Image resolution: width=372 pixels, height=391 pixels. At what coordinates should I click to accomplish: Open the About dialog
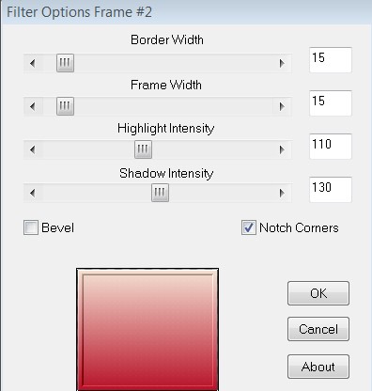click(318, 367)
